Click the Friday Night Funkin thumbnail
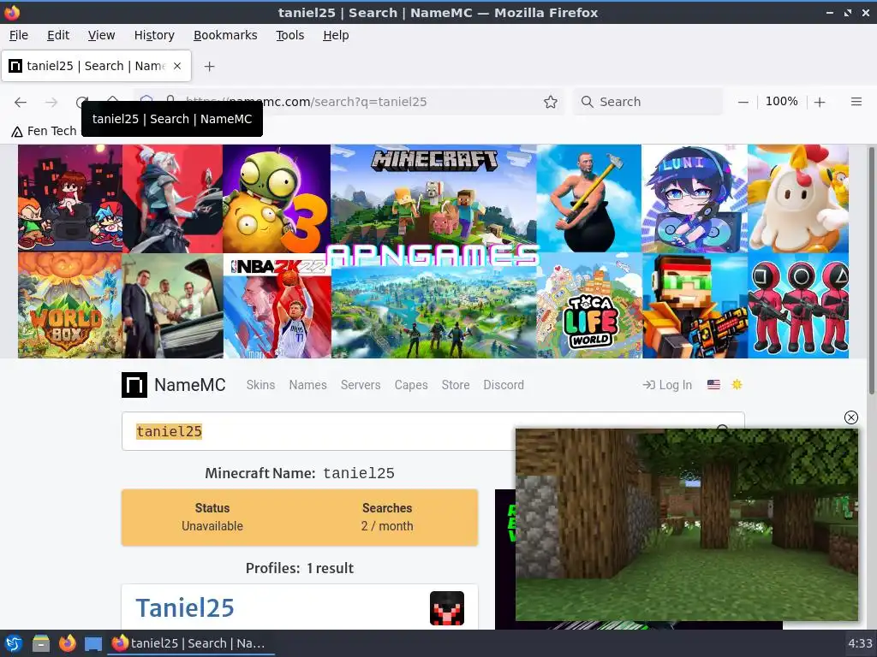 click(x=70, y=198)
